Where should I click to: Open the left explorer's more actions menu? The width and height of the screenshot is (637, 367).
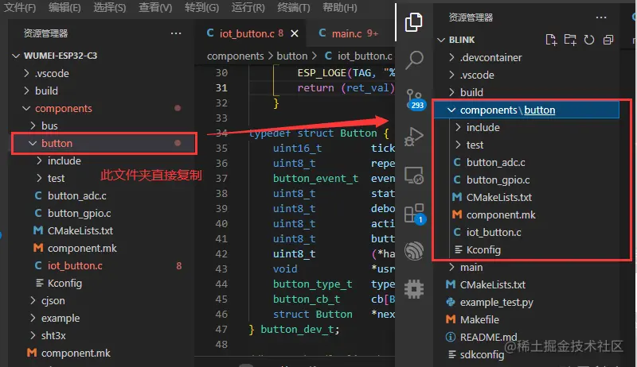(176, 33)
